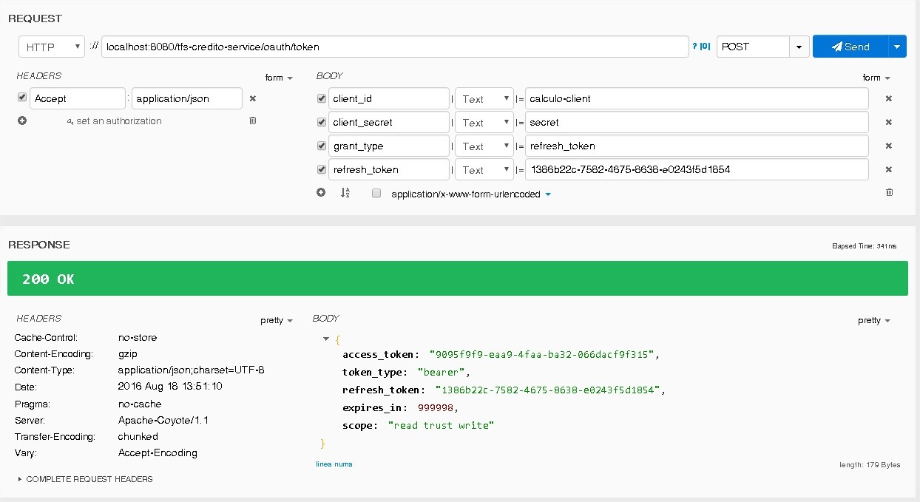Toggle lines nums in response body
Viewport: 920px width, 502px height.
tap(334, 464)
